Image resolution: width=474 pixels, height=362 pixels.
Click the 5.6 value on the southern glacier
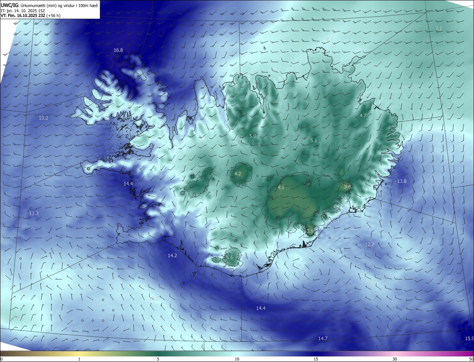(229, 257)
